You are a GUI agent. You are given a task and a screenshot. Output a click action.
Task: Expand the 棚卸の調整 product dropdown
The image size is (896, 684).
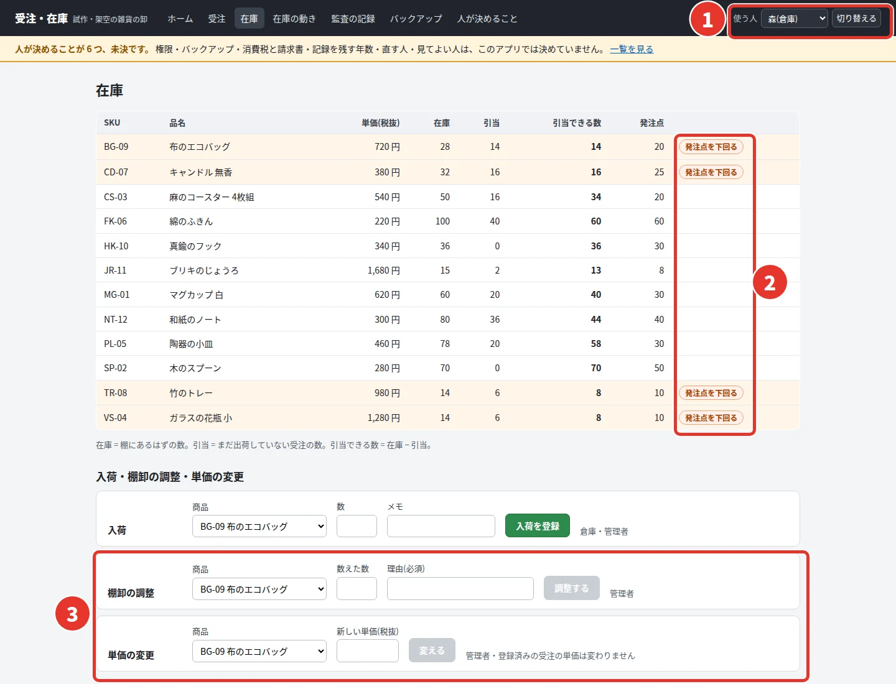click(x=259, y=589)
